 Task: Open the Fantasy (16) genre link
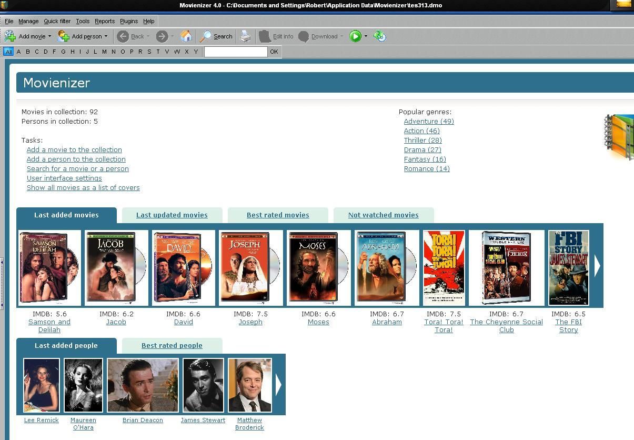point(425,159)
